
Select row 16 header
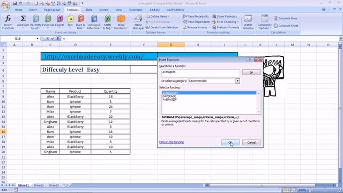[x=3, y=132]
